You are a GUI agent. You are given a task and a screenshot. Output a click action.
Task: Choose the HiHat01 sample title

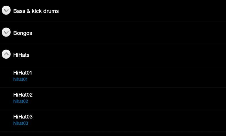coord(23,73)
